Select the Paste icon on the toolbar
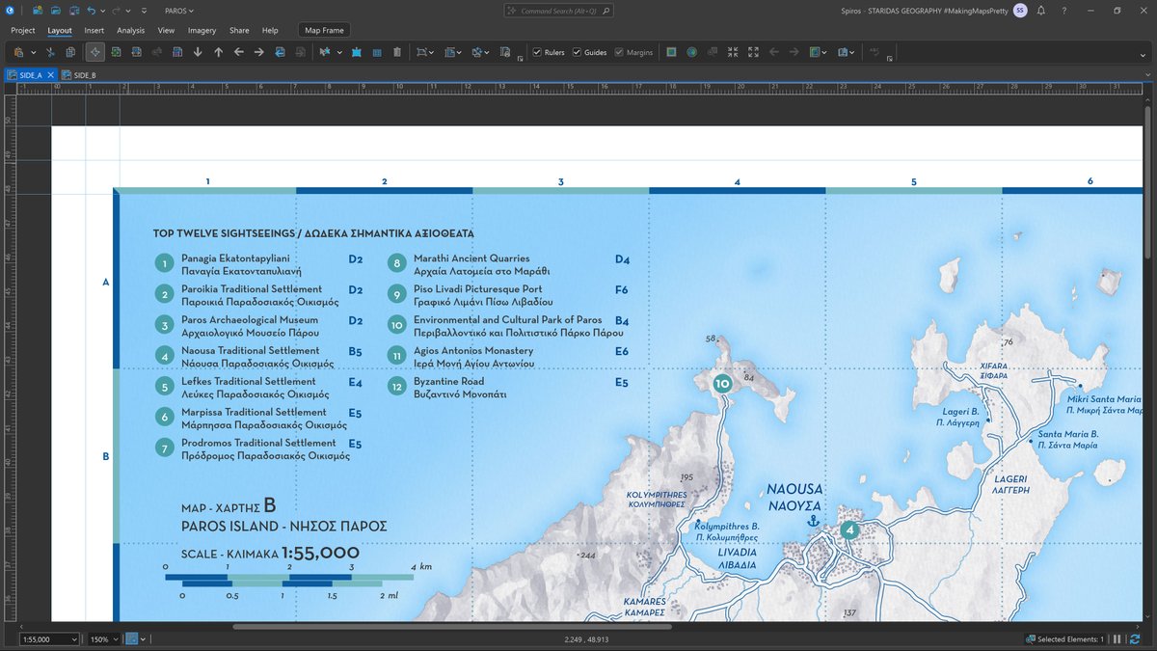The height and width of the screenshot is (651, 1157). [19, 52]
